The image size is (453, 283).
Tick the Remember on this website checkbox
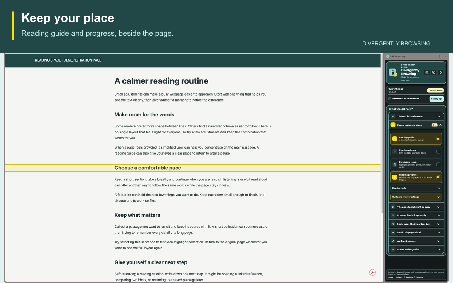coord(390,99)
